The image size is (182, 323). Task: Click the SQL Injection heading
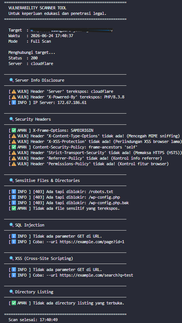[x=30, y=225]
